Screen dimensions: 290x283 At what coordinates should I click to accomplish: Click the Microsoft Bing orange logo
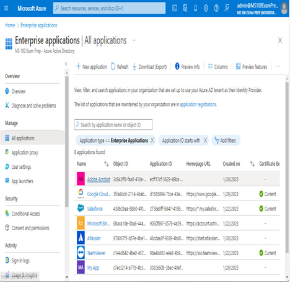(81, 223)
